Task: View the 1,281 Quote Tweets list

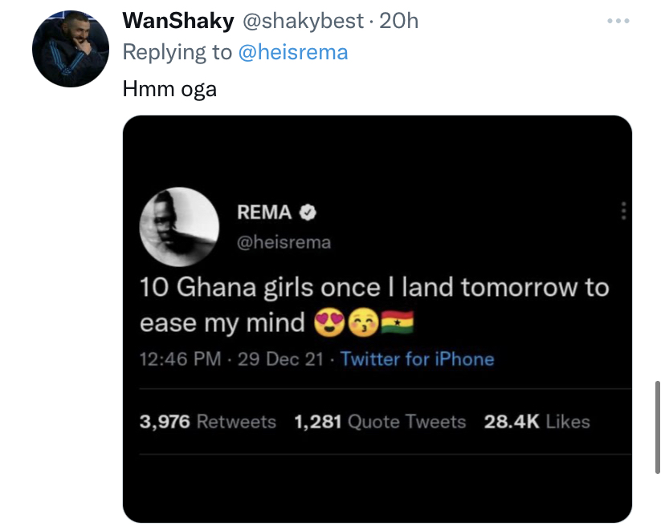Action: coord(380,422)
